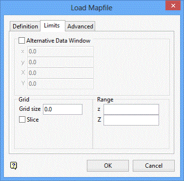184x181 pixels.
Task: Switch to the Definition tab
Action: point(25,26)
